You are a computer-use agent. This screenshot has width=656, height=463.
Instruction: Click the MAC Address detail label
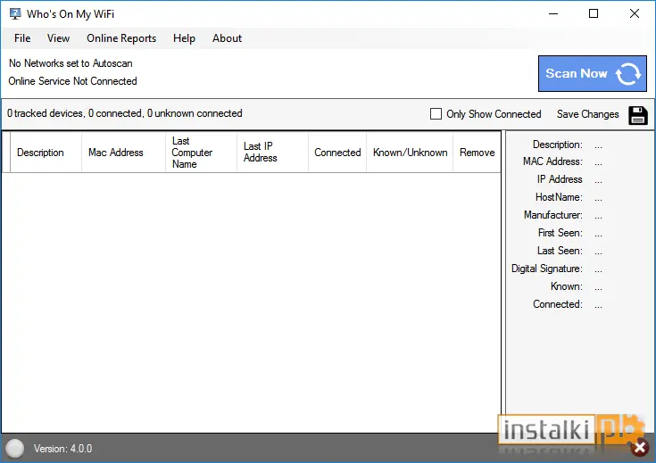click(x=552, y=161)
